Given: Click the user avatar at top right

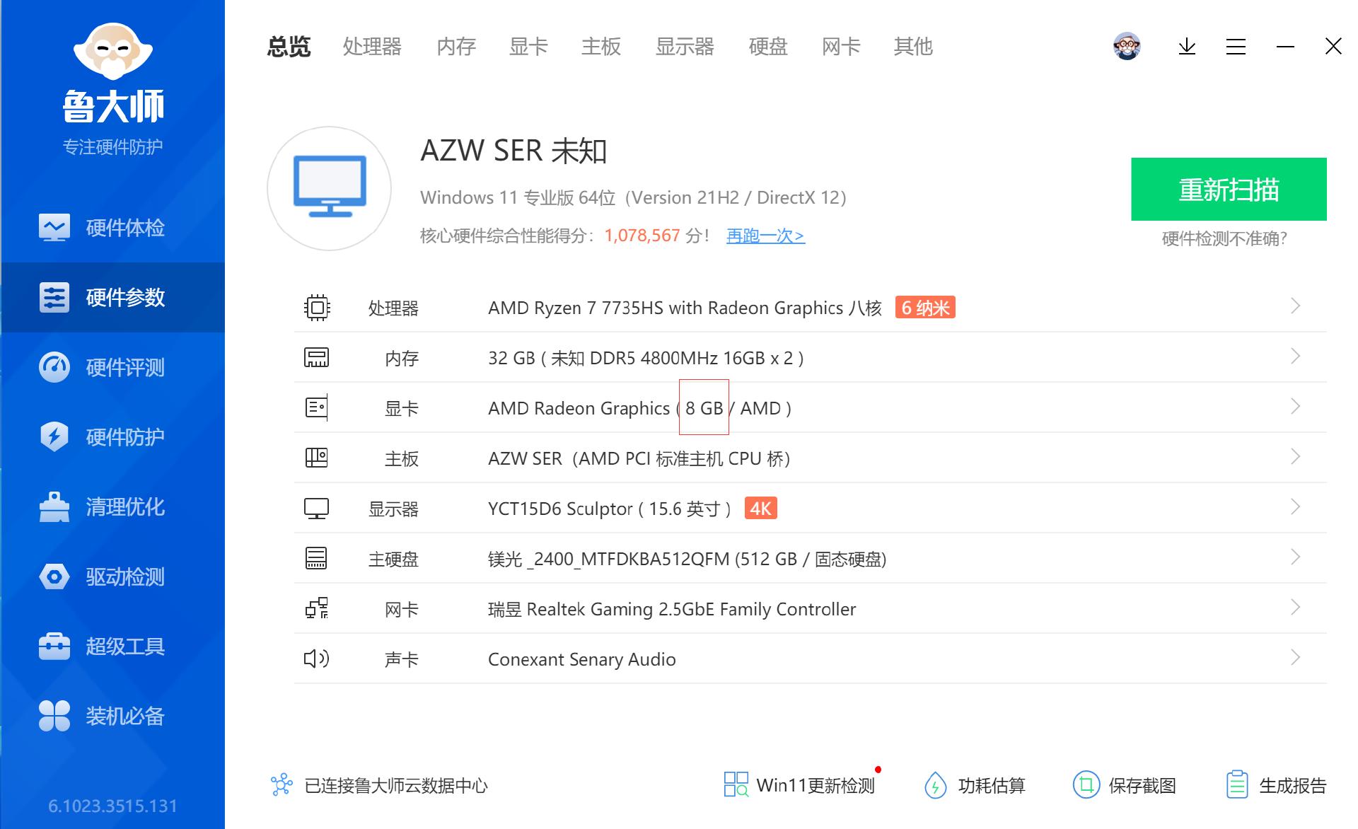Looking at the screenshot, I should [1128, 46].
